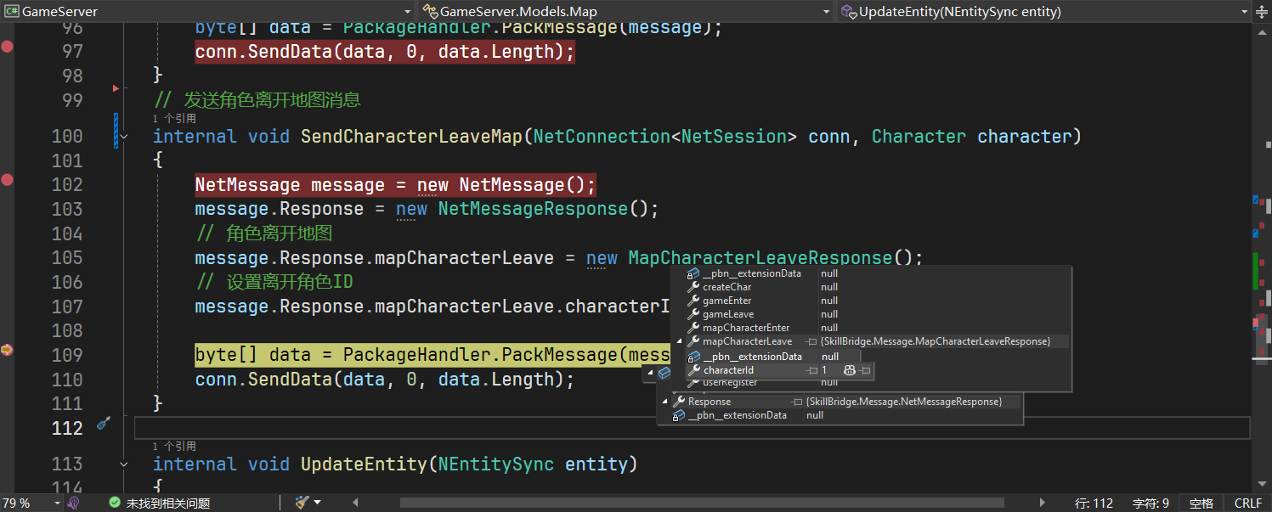This screenshot has height=512, width=1272.
Task: Click the screwdriver quick actions icon on line 112
Action: tap(104, 423)
